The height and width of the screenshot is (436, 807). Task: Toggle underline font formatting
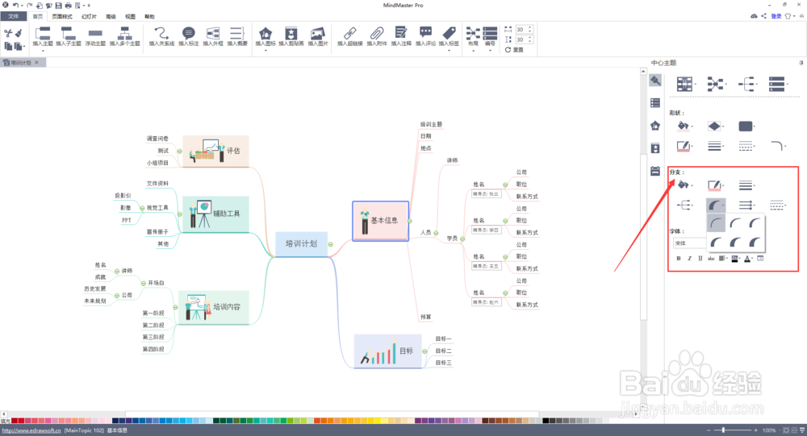pos(700,258)
